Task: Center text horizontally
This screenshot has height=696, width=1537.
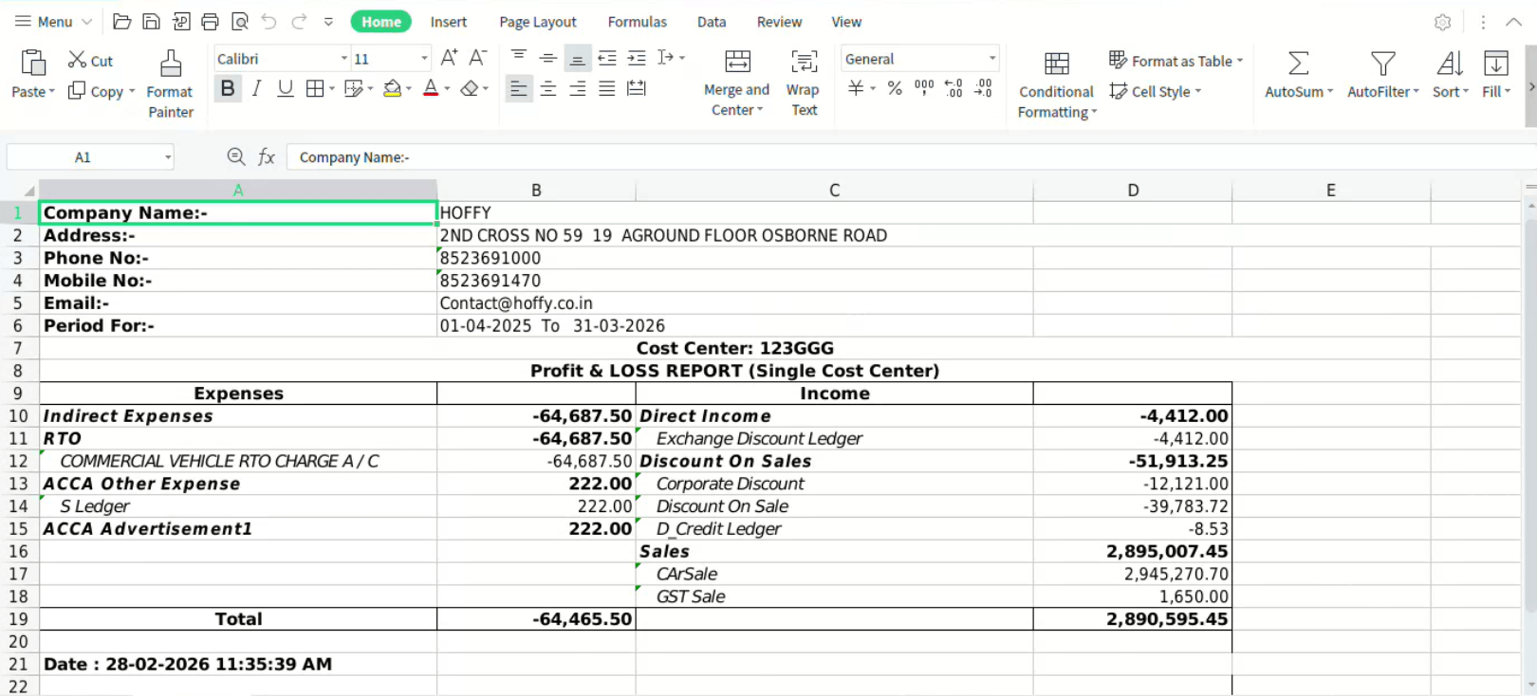Action: 548,89
